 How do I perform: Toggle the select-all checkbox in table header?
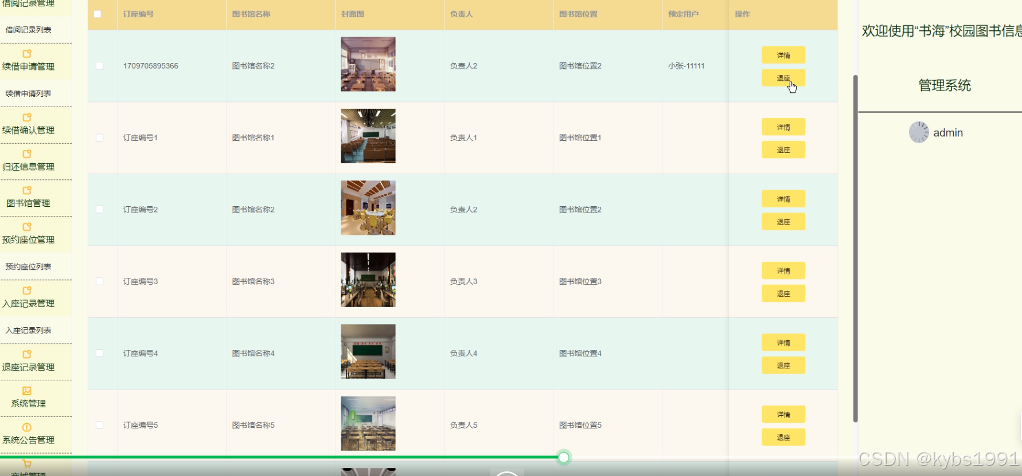click(x=97, y=14)
